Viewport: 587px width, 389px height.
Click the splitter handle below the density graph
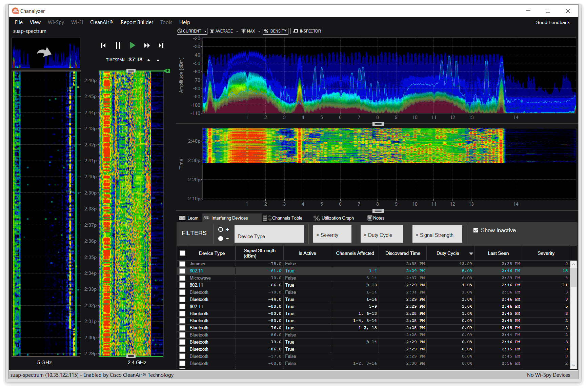pos(378,124)
